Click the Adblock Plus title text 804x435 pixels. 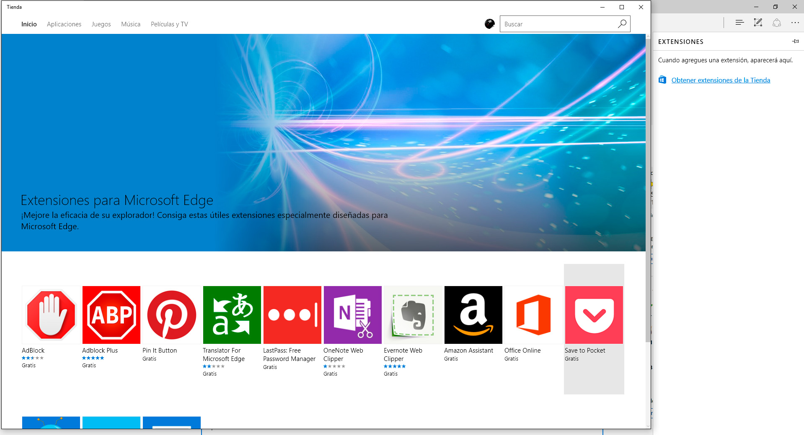[100, 351]
